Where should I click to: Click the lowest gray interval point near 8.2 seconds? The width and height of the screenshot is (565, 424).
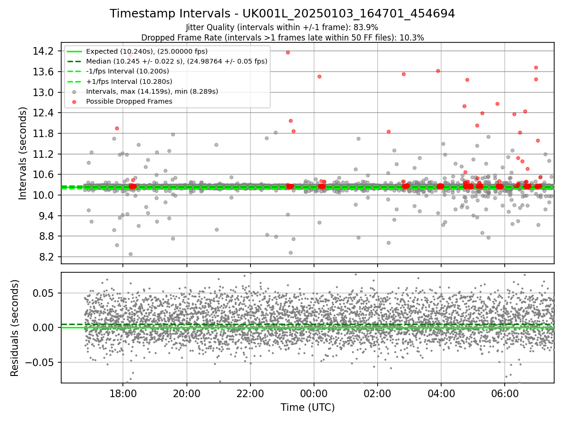point(130,254)
